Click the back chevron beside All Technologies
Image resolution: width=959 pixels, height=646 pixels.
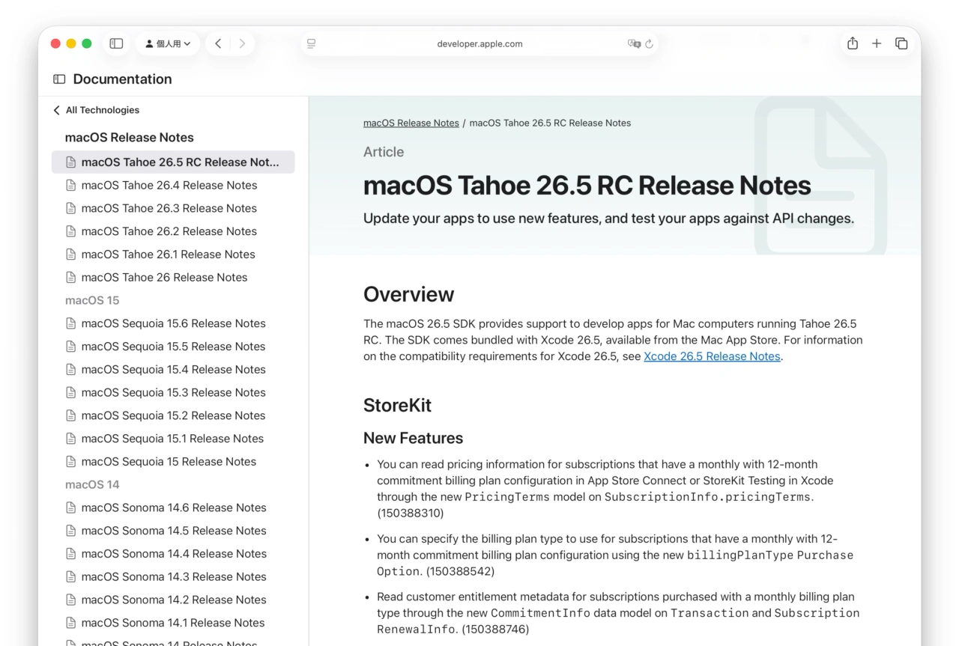pos(56,110)
